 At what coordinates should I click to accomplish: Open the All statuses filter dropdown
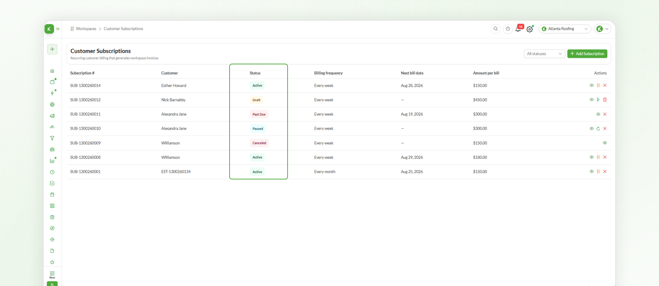(x=544, y=54)
